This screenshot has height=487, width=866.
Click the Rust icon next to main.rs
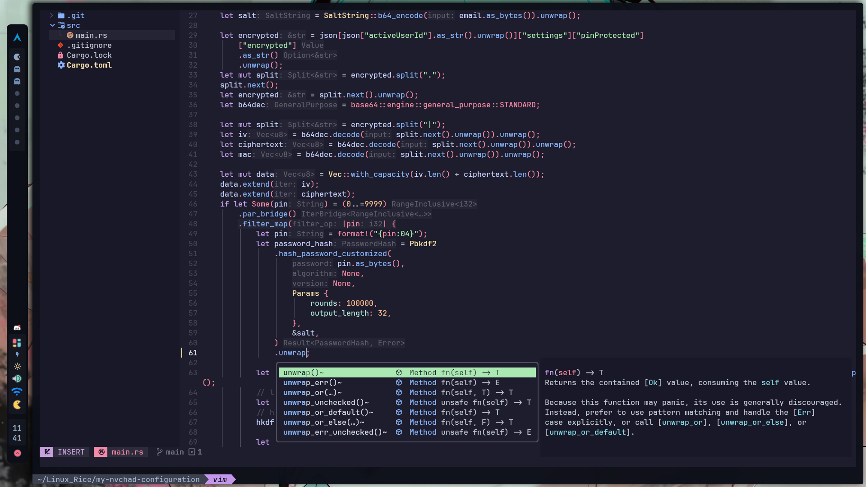tap(70, 35)
